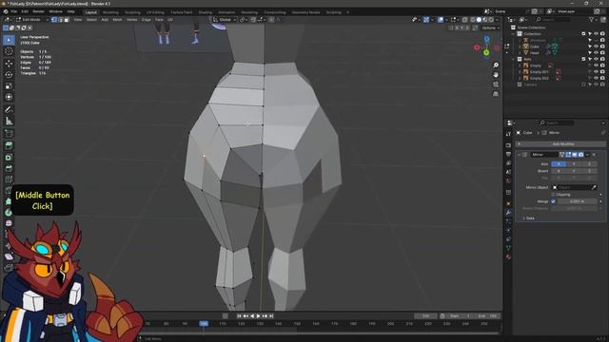This screenshot has height=342, width=609.
Task: Toggle Mirror Bisect Z button
Action: point(589,171)
